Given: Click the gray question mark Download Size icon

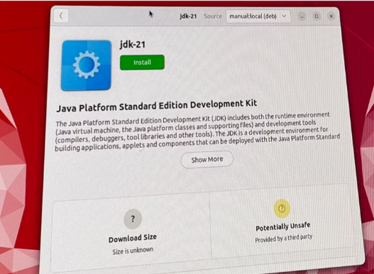Looking at the screenshot, I should 133,219.
